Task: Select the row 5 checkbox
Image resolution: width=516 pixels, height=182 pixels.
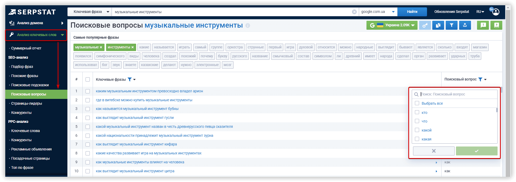Action: pos(88,127)
